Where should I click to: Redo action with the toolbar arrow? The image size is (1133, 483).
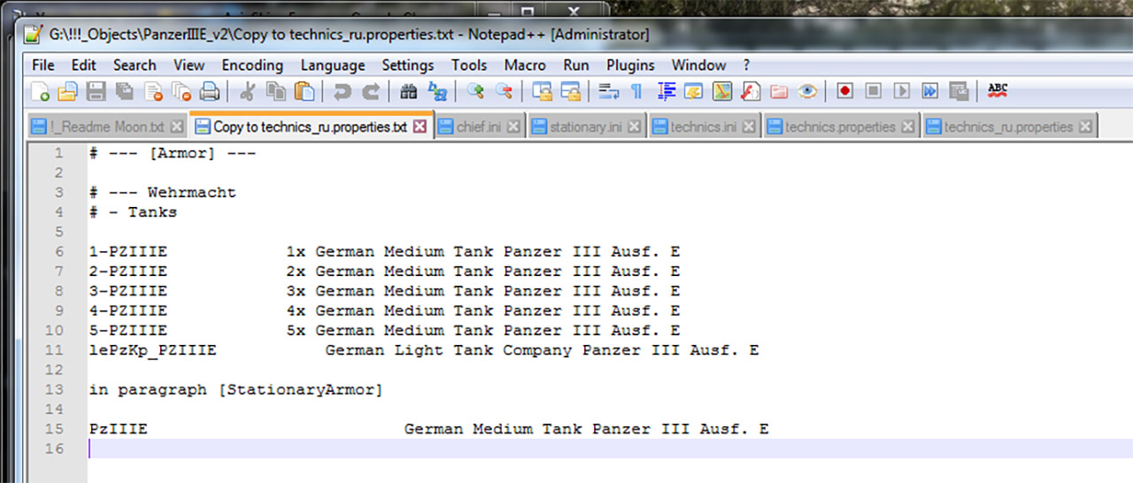[x=371, y=91]
